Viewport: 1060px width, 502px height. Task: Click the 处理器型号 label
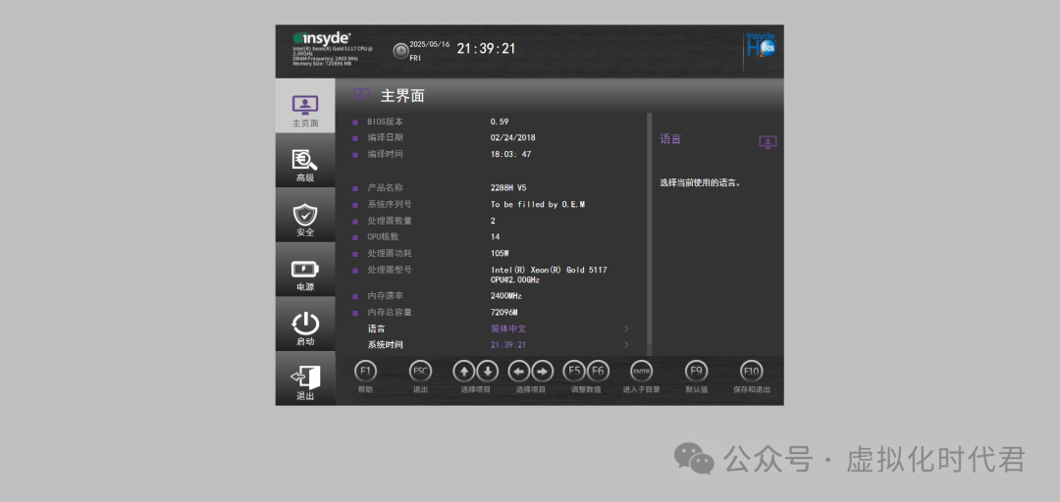[390, 270]
